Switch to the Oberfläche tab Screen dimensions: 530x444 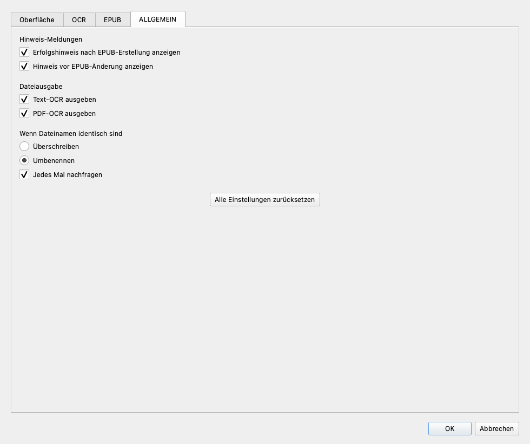[x=37, y=19]
